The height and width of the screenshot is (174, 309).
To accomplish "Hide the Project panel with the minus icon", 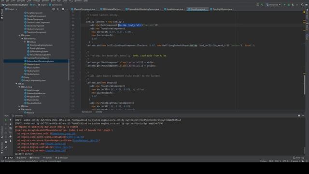I will pyautogui.click(x=67, y=9).
